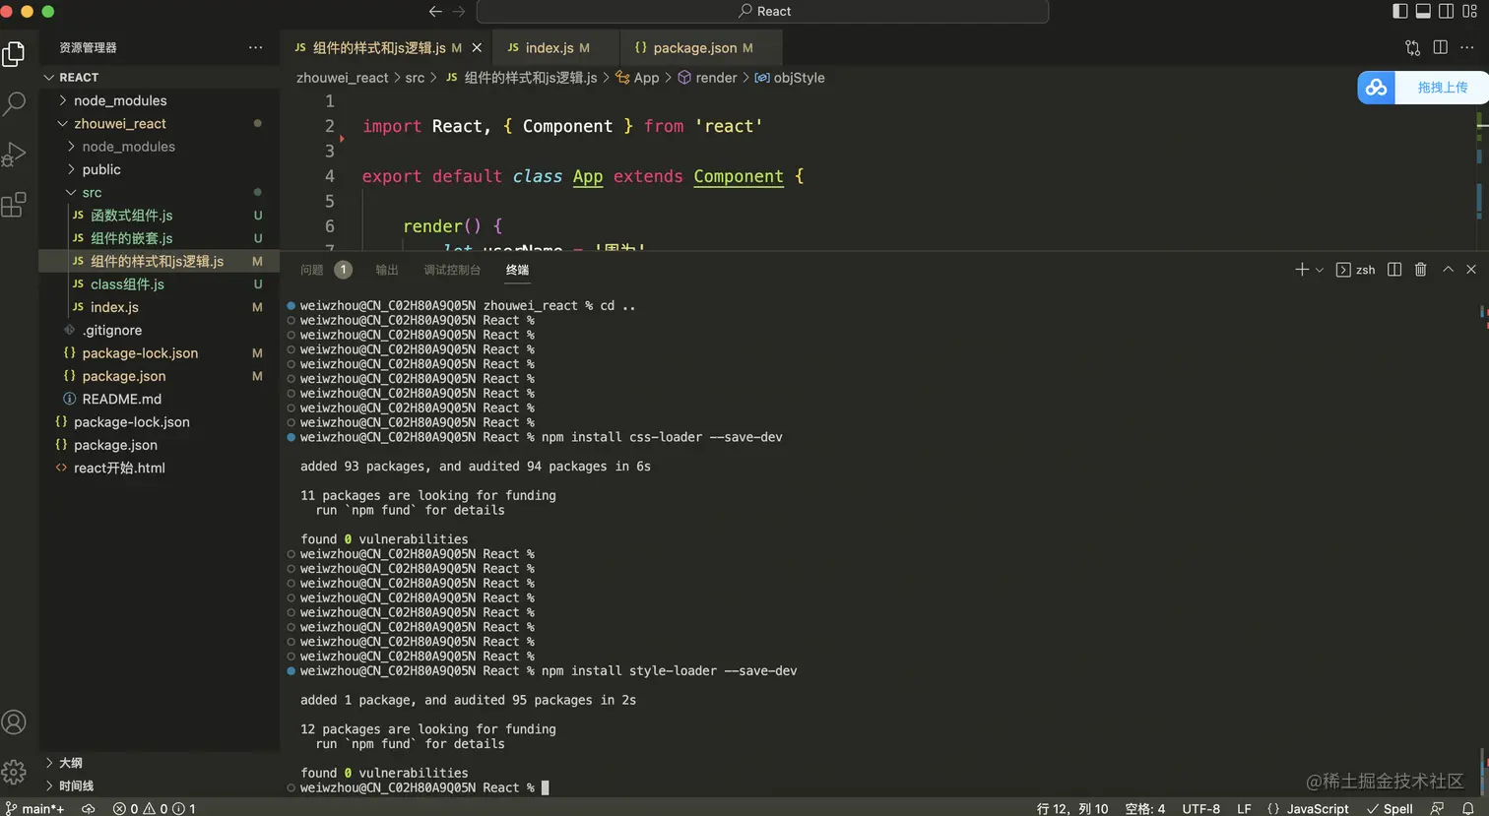Image resolution: width=1489 pixels, height=816 pixels.
Task: Click the sync changes cloud icon
Action: (89, 808)
